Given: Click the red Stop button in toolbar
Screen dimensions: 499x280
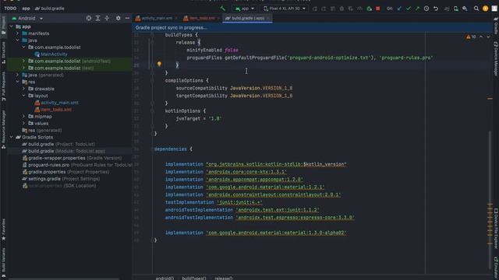Looking at the screenshot, I should 377,9.
